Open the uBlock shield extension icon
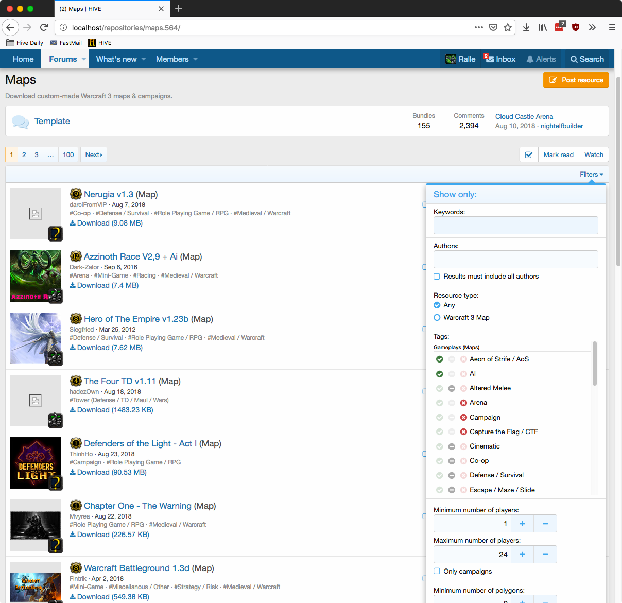622x603 pixels. 576,27
